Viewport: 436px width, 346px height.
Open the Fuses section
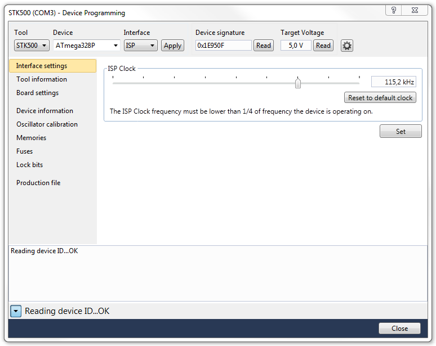25,151
